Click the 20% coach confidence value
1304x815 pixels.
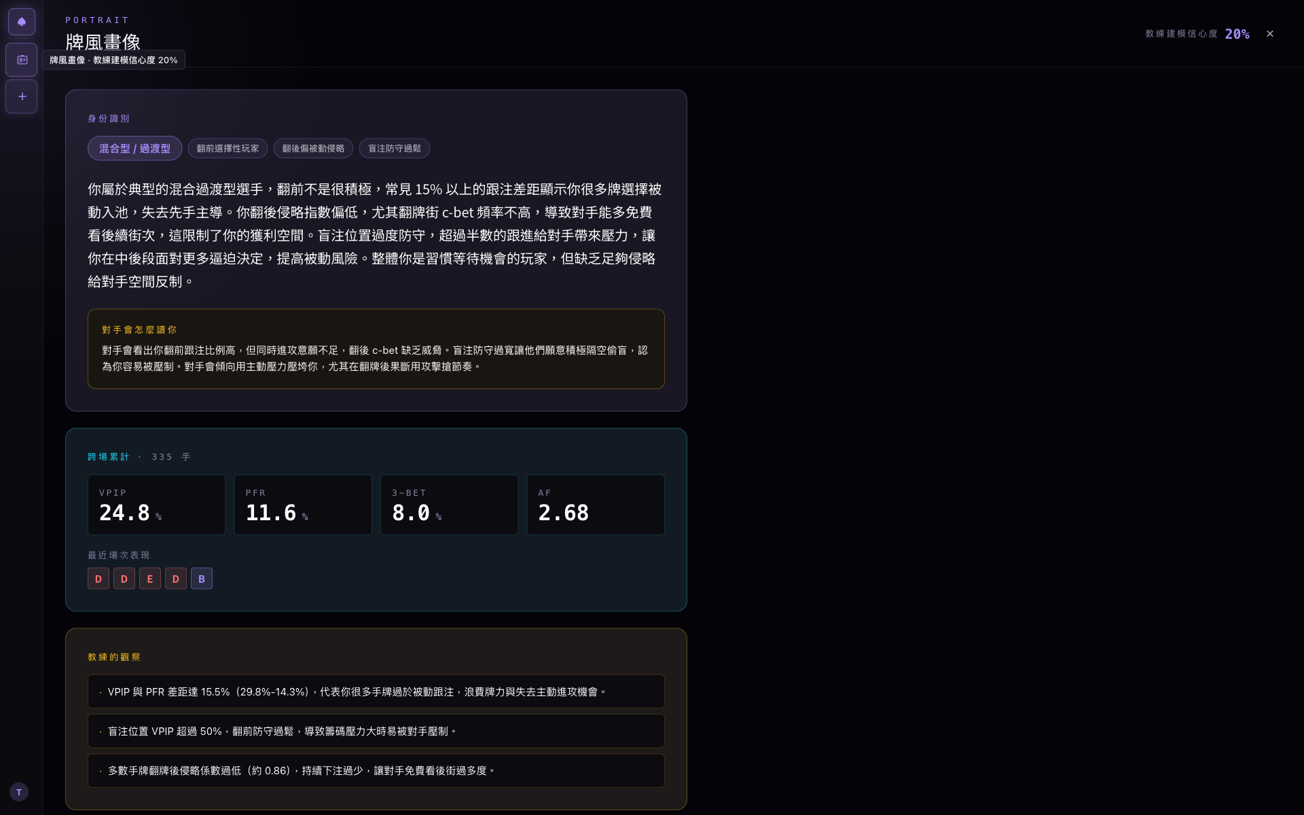1237,34
